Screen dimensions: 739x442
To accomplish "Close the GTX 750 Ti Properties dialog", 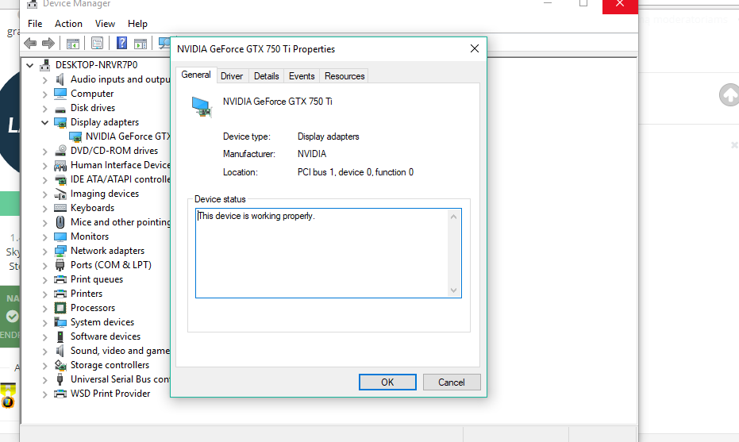I will pyautogui.click(x=475, y=48).
